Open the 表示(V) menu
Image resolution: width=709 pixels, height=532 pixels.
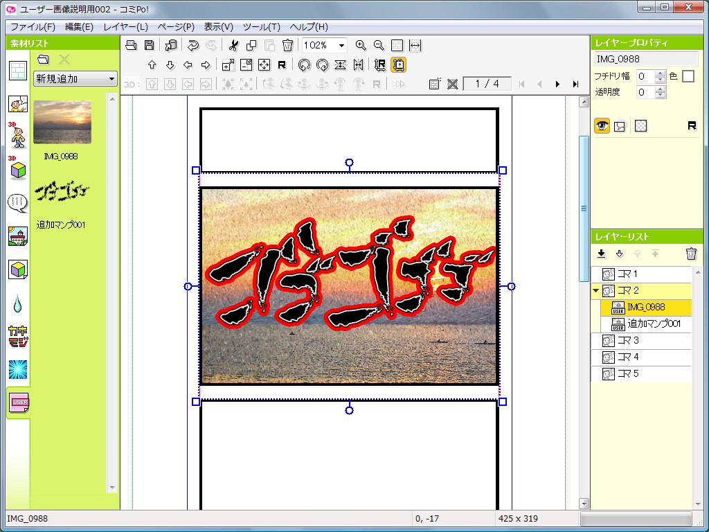click(218, 26)
